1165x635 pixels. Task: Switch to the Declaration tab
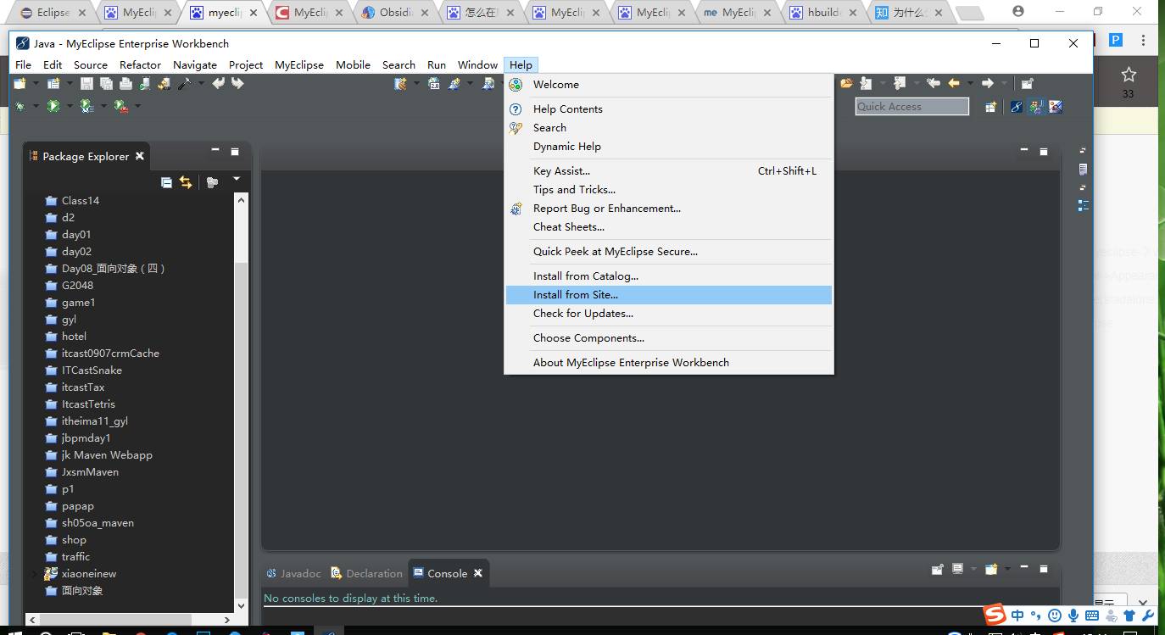367,573
